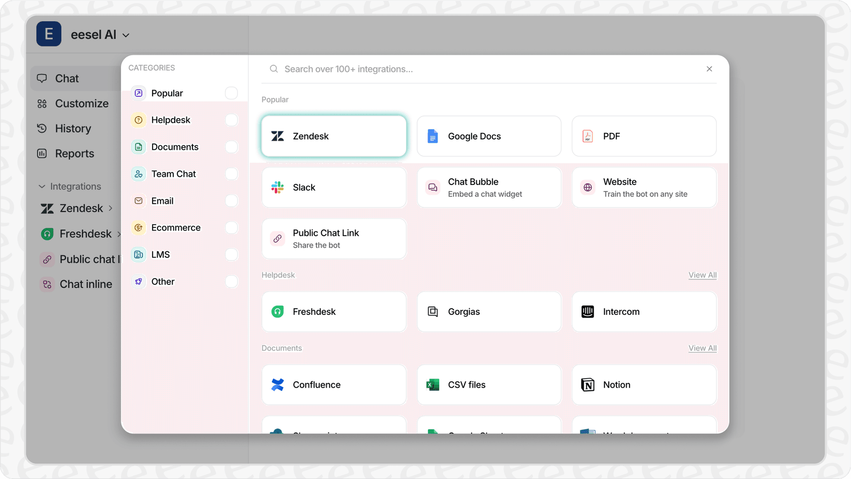The height and width of the screenshot is (479, 851).
Task: View all Documents integrations
Action: coord(702,348)
